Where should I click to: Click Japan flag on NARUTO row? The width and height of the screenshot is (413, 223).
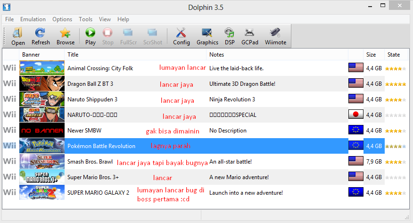pos(355,114)
